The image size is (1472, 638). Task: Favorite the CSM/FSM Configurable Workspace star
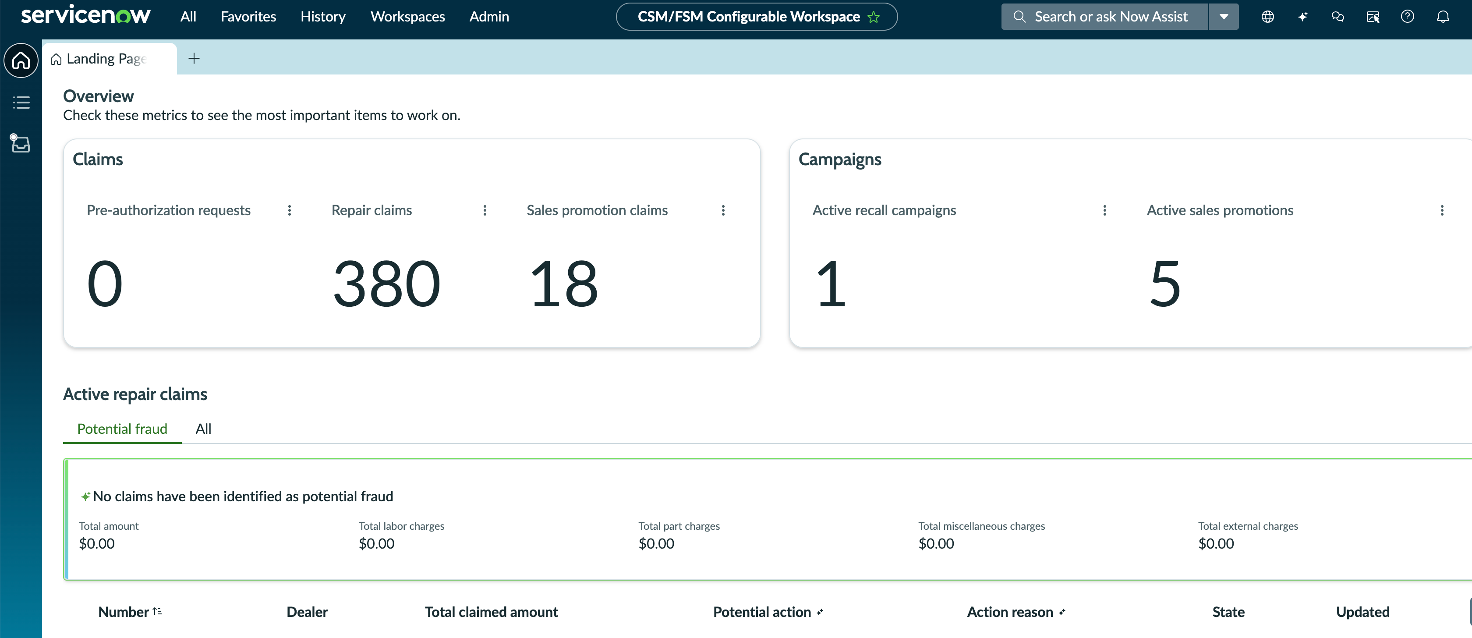874,17
